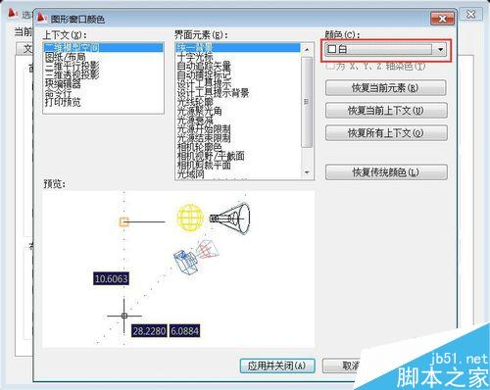Click the up arrow of 界面元素 scrollbar
The height and width of the screenshot is (390, 490).
[x=307, y=49]
